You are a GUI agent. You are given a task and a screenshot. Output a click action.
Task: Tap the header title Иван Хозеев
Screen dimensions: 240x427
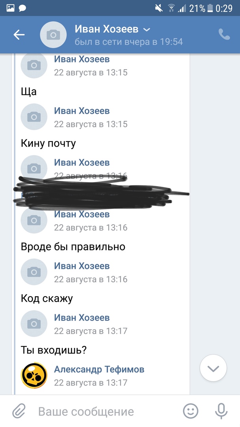coord(106,29)
